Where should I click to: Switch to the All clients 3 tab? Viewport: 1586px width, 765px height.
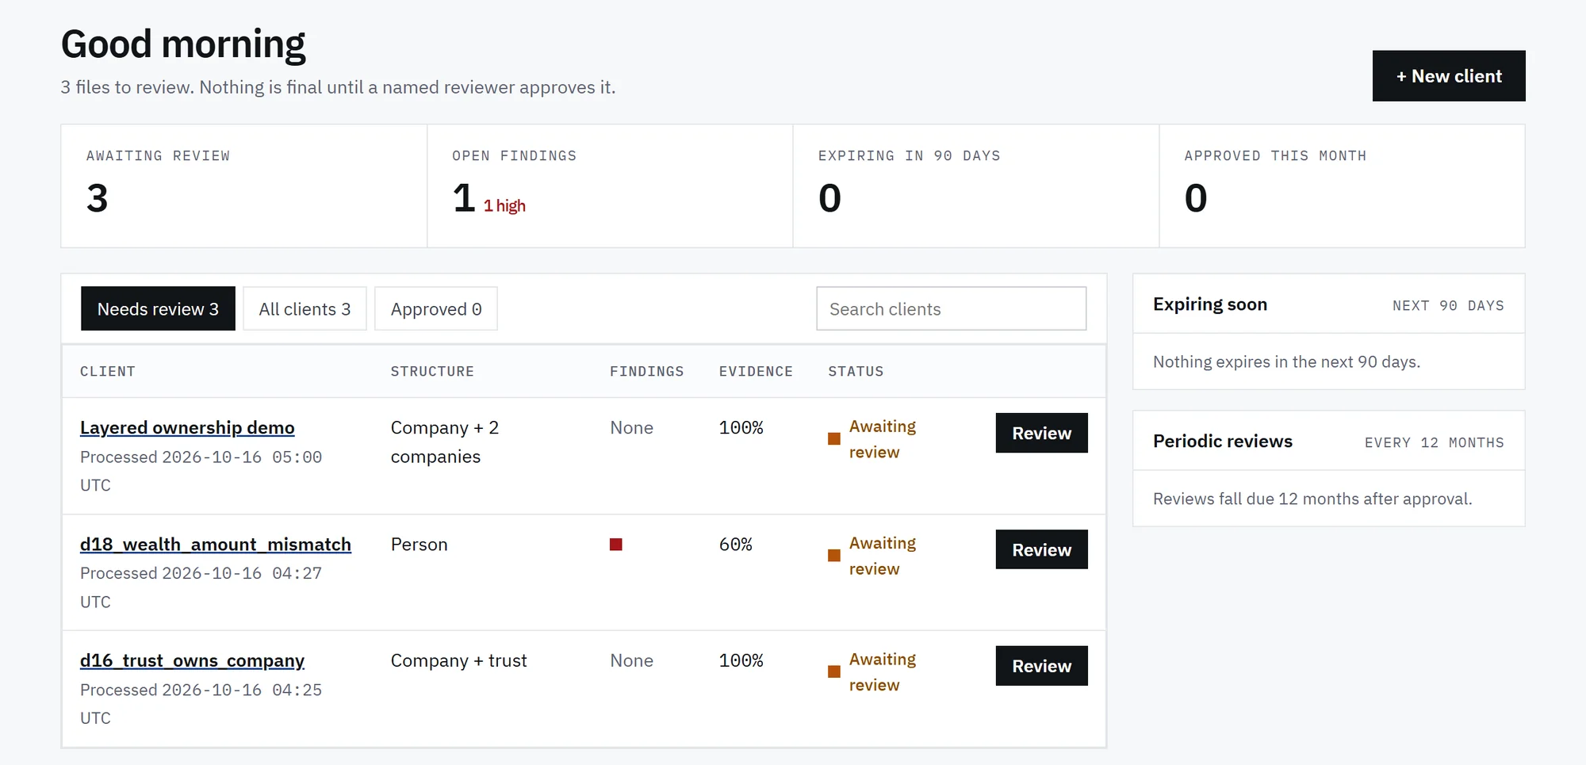point(305,308)
